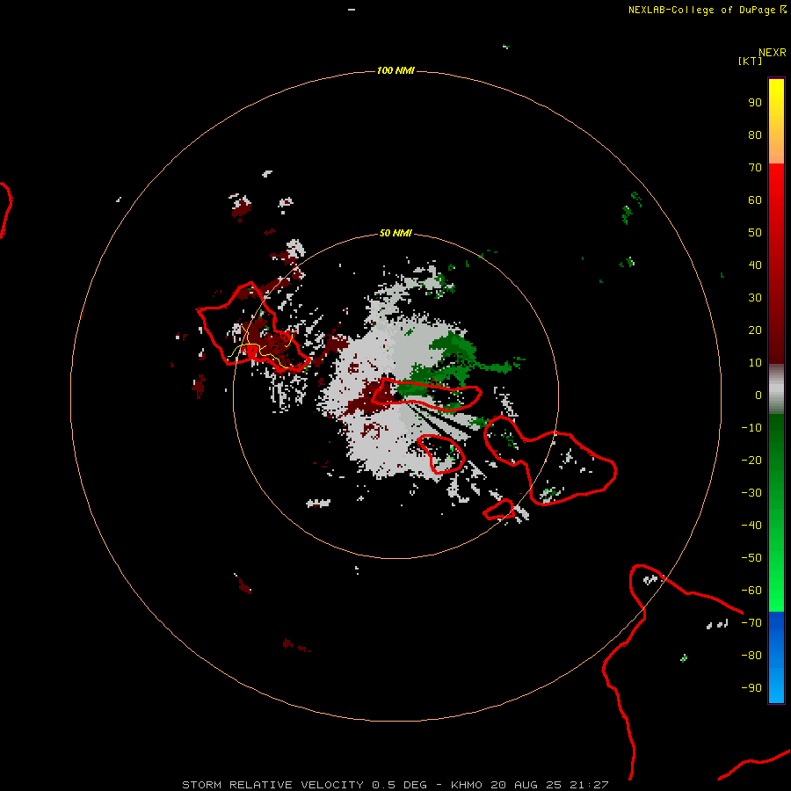
Task: Click the 70 value on the velocity scale
Action: click(x=755, y=168)
